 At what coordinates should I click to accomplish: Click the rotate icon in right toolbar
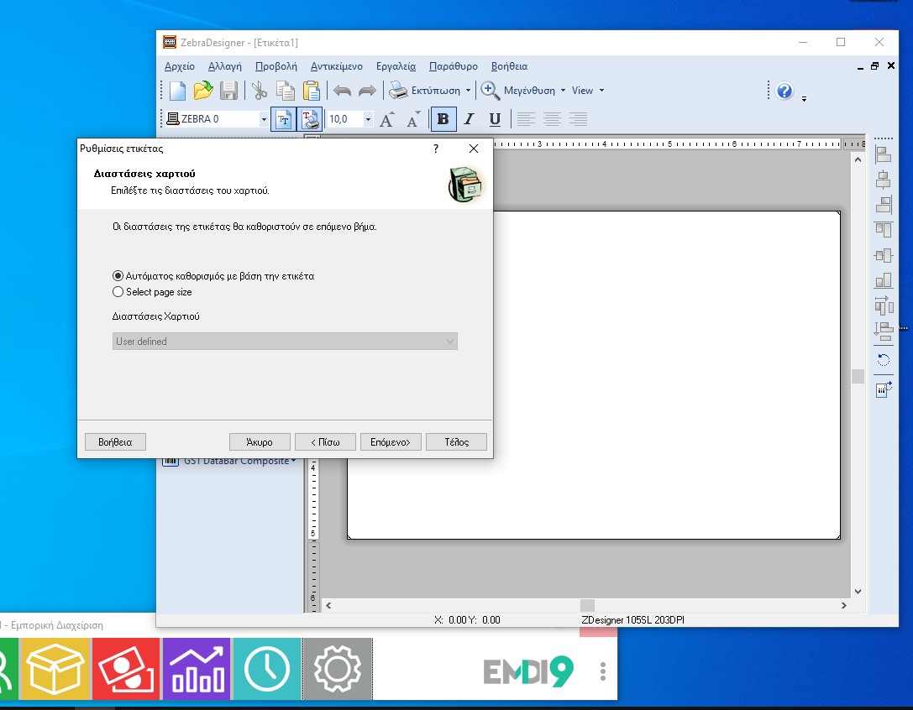pos(884,360)
